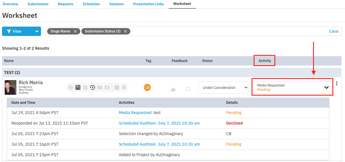Open the comment bubble feedback icon

[x=188, y=89]
